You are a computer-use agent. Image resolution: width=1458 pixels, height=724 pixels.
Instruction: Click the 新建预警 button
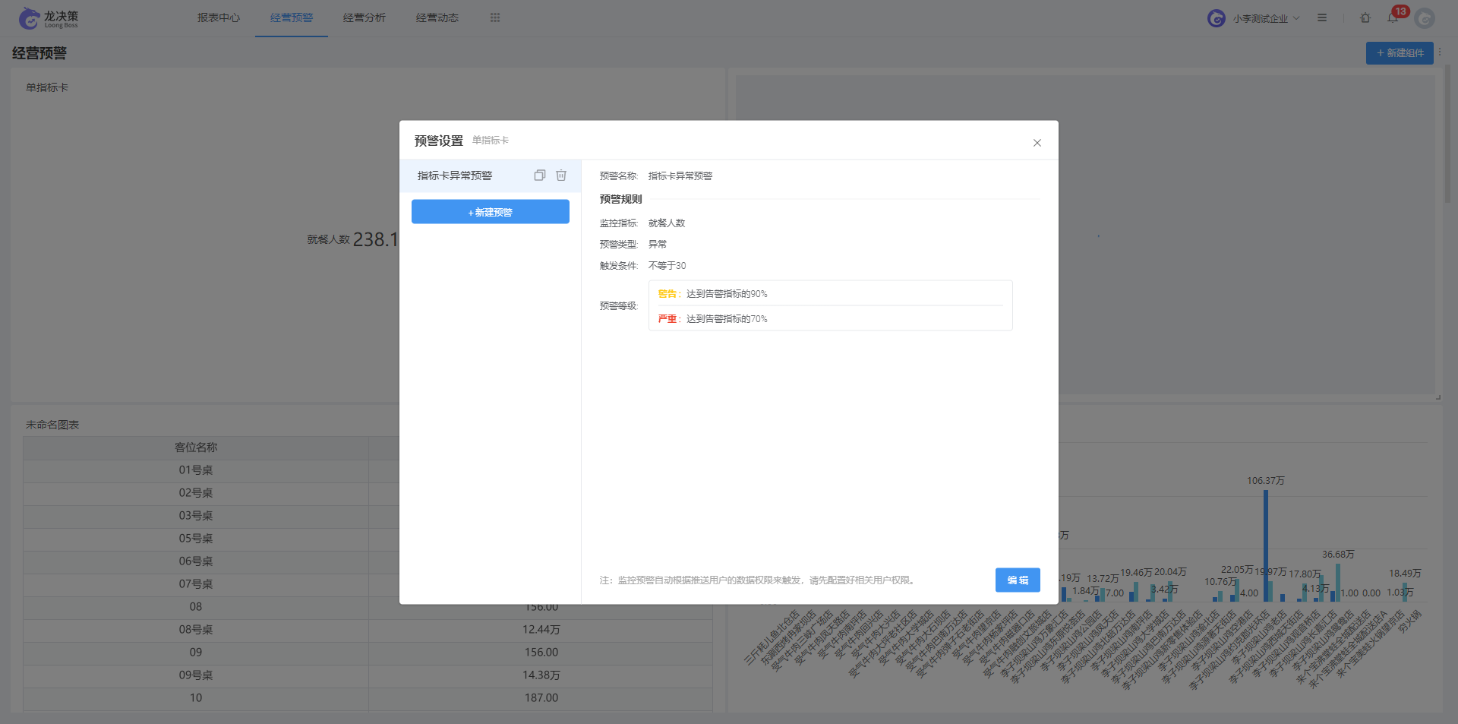491,212
